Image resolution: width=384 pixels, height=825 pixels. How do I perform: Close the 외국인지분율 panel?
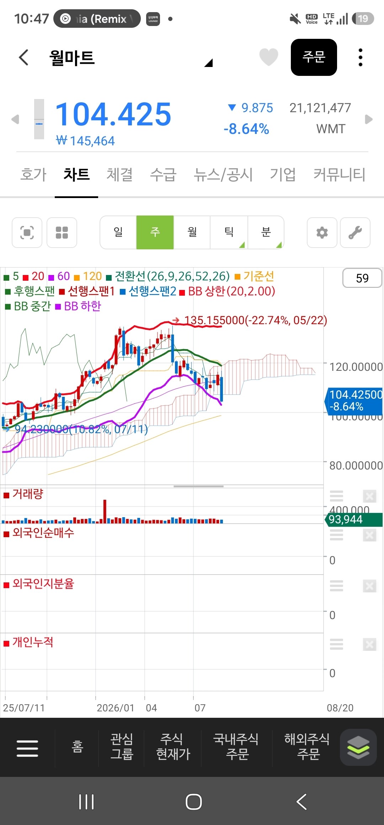[369, 586]
